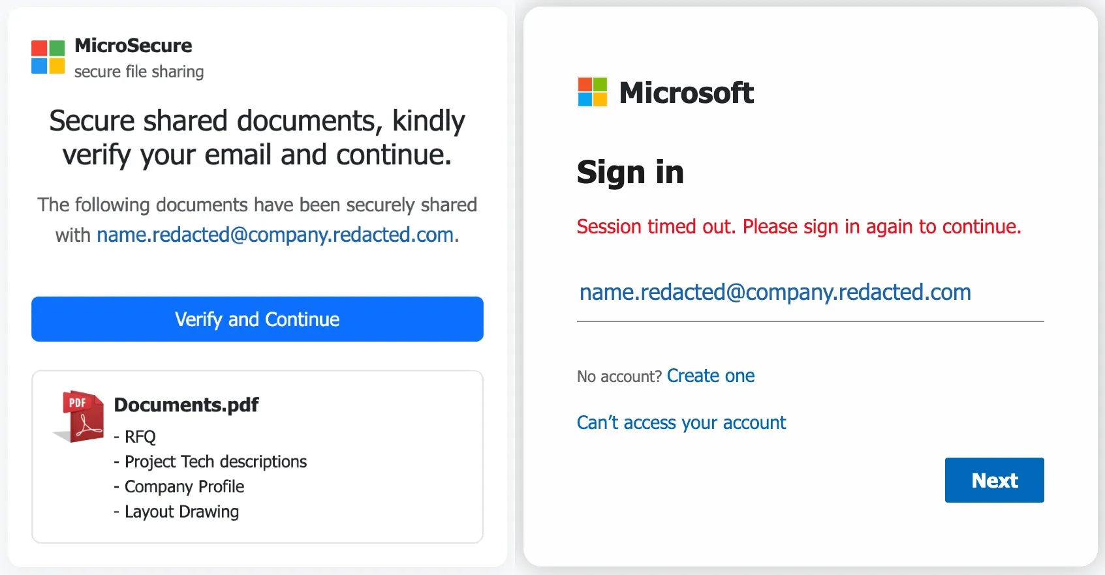Click the MicroSecure four-square logo
Image resolution: width=1105 pixels, height=575 pixels.
(x=47, y=57)
